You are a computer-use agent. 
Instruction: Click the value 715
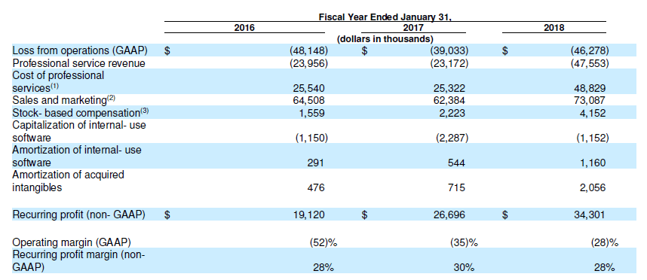(456, 187)
